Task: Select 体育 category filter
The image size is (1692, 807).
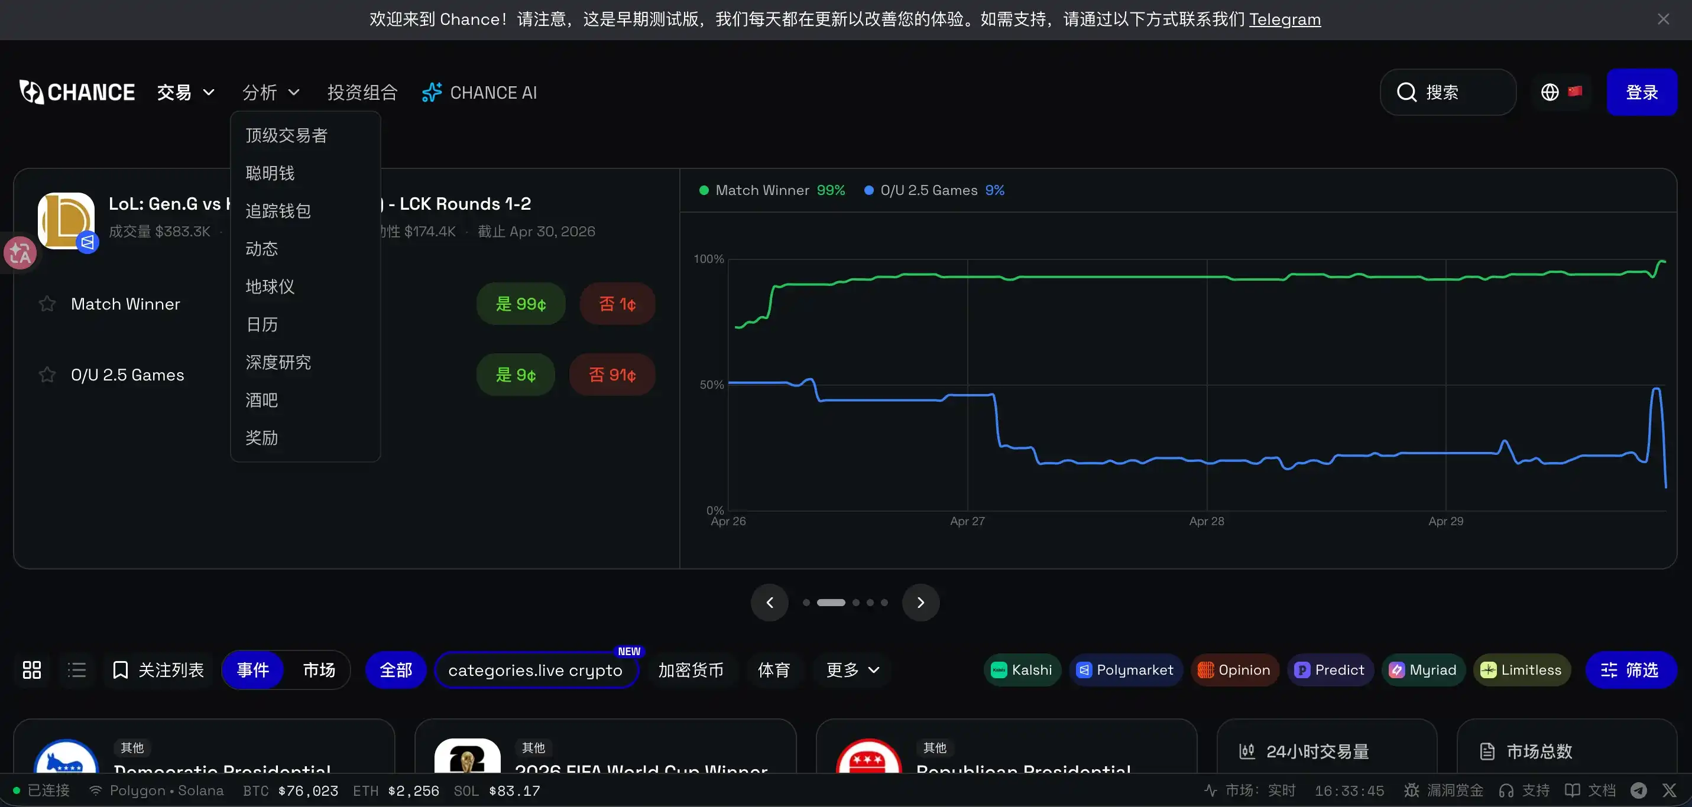Action: [x=774, y=671]
